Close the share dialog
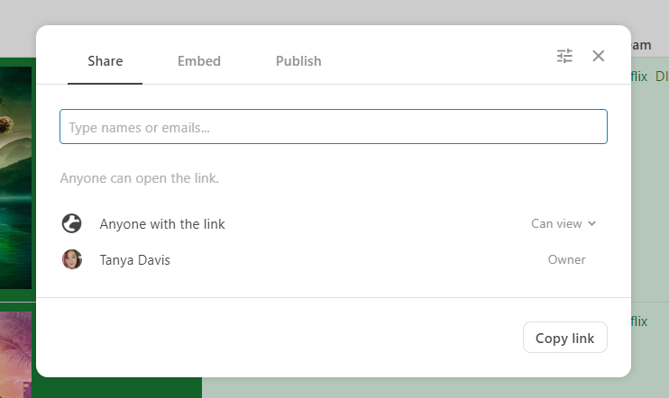 pos(599,56)
